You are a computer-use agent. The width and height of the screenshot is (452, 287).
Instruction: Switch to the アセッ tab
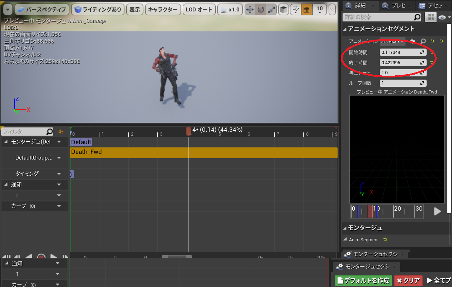click(433, 5)
